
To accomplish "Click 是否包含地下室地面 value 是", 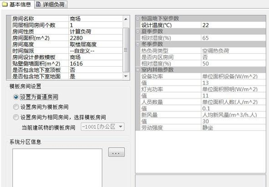I will click(96, 76).
